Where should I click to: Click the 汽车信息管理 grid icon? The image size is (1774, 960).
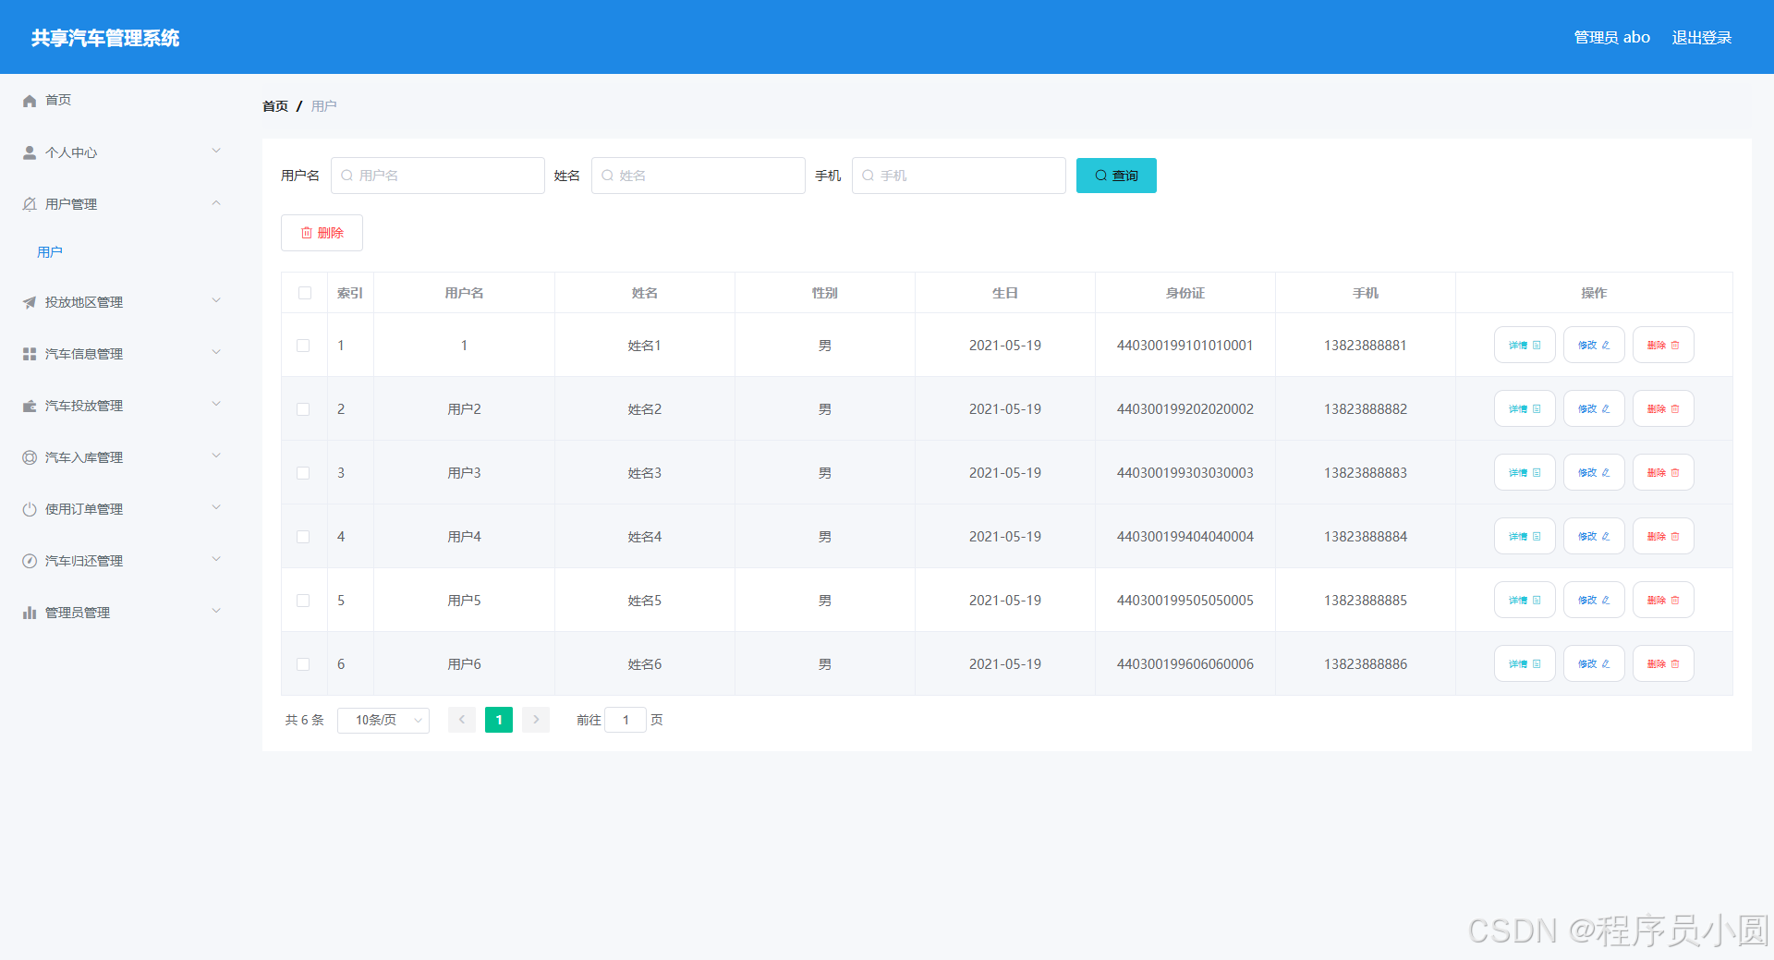tap(29, 353)
